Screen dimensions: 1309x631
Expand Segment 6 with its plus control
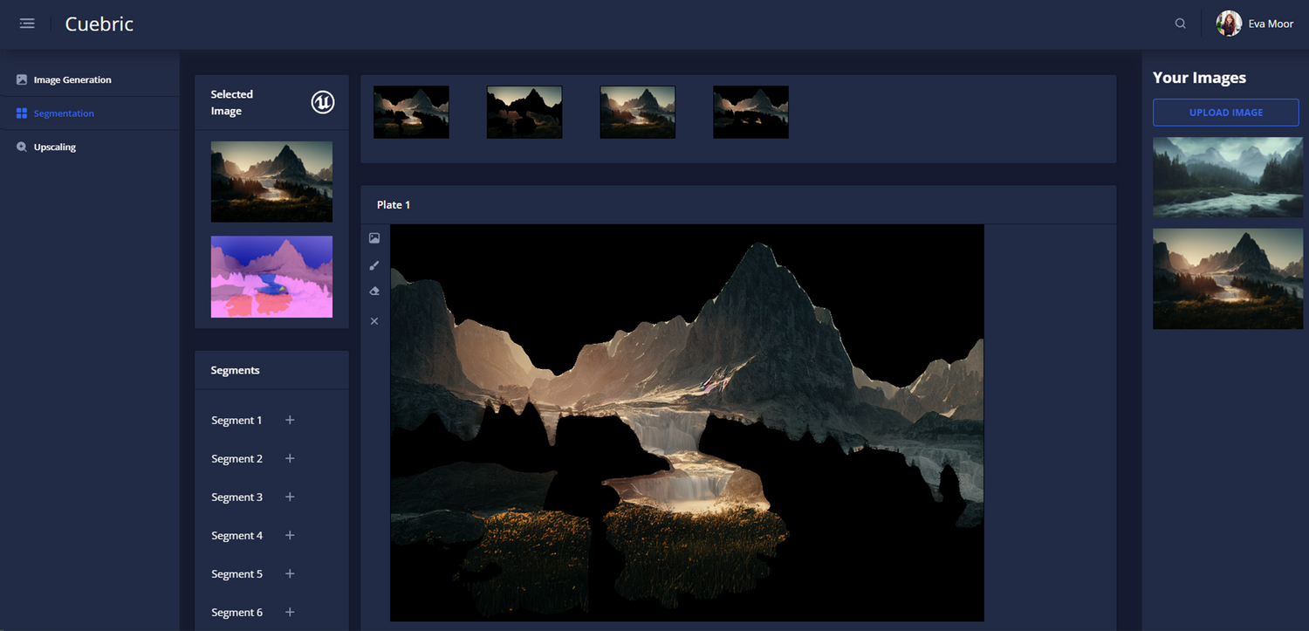pyautogui.click(x=290, y=612)
